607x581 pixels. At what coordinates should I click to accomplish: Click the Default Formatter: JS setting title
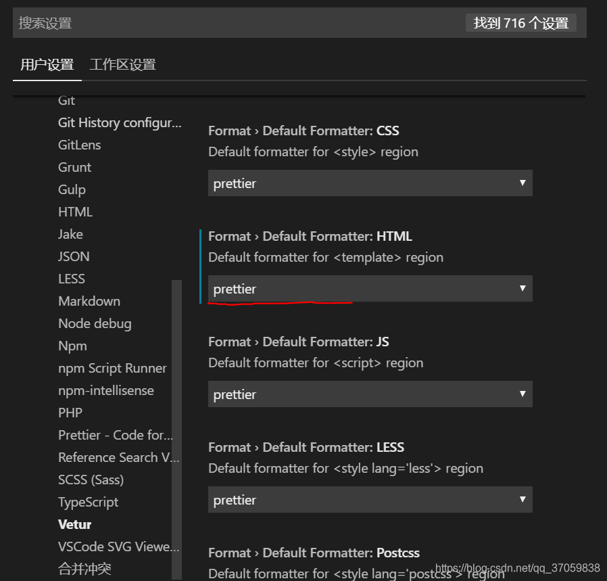[299, 342]
